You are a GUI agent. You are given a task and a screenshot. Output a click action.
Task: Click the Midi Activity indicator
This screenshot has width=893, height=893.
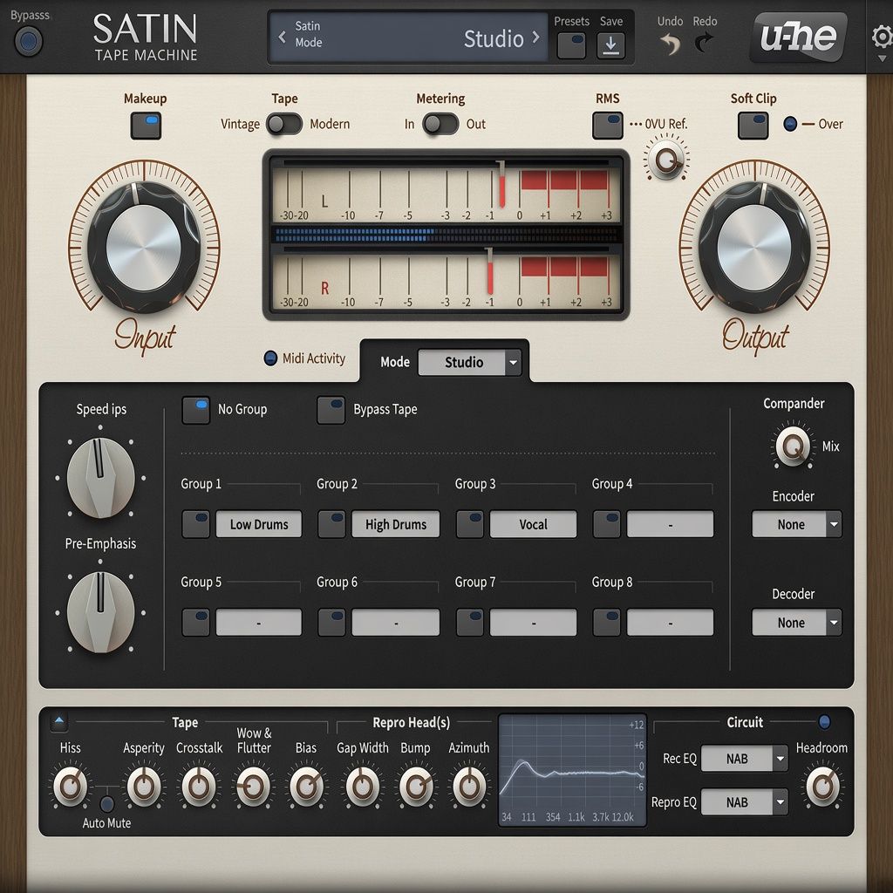[270, 358]
